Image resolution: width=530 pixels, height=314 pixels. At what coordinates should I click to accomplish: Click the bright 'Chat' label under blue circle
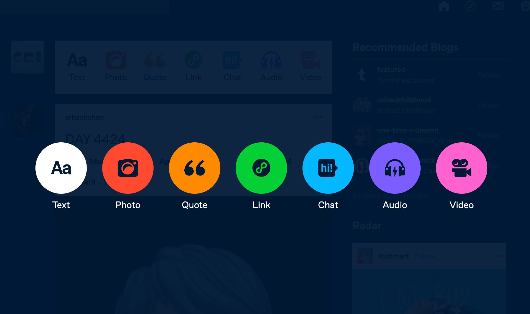coord(328,205)
